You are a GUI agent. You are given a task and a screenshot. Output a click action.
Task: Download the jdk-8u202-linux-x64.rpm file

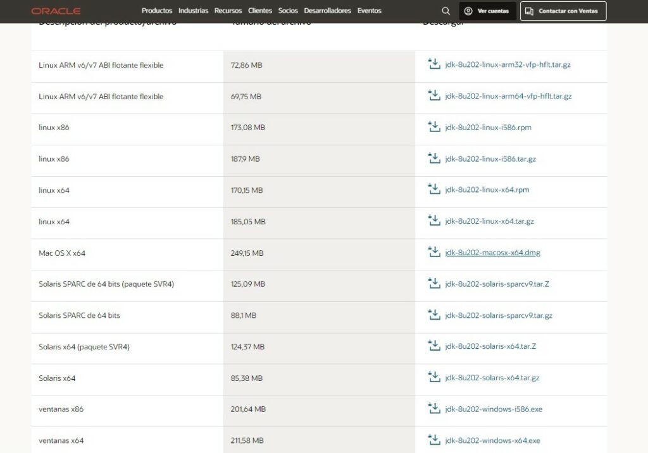pyautogui.click(x=487, y=190)
